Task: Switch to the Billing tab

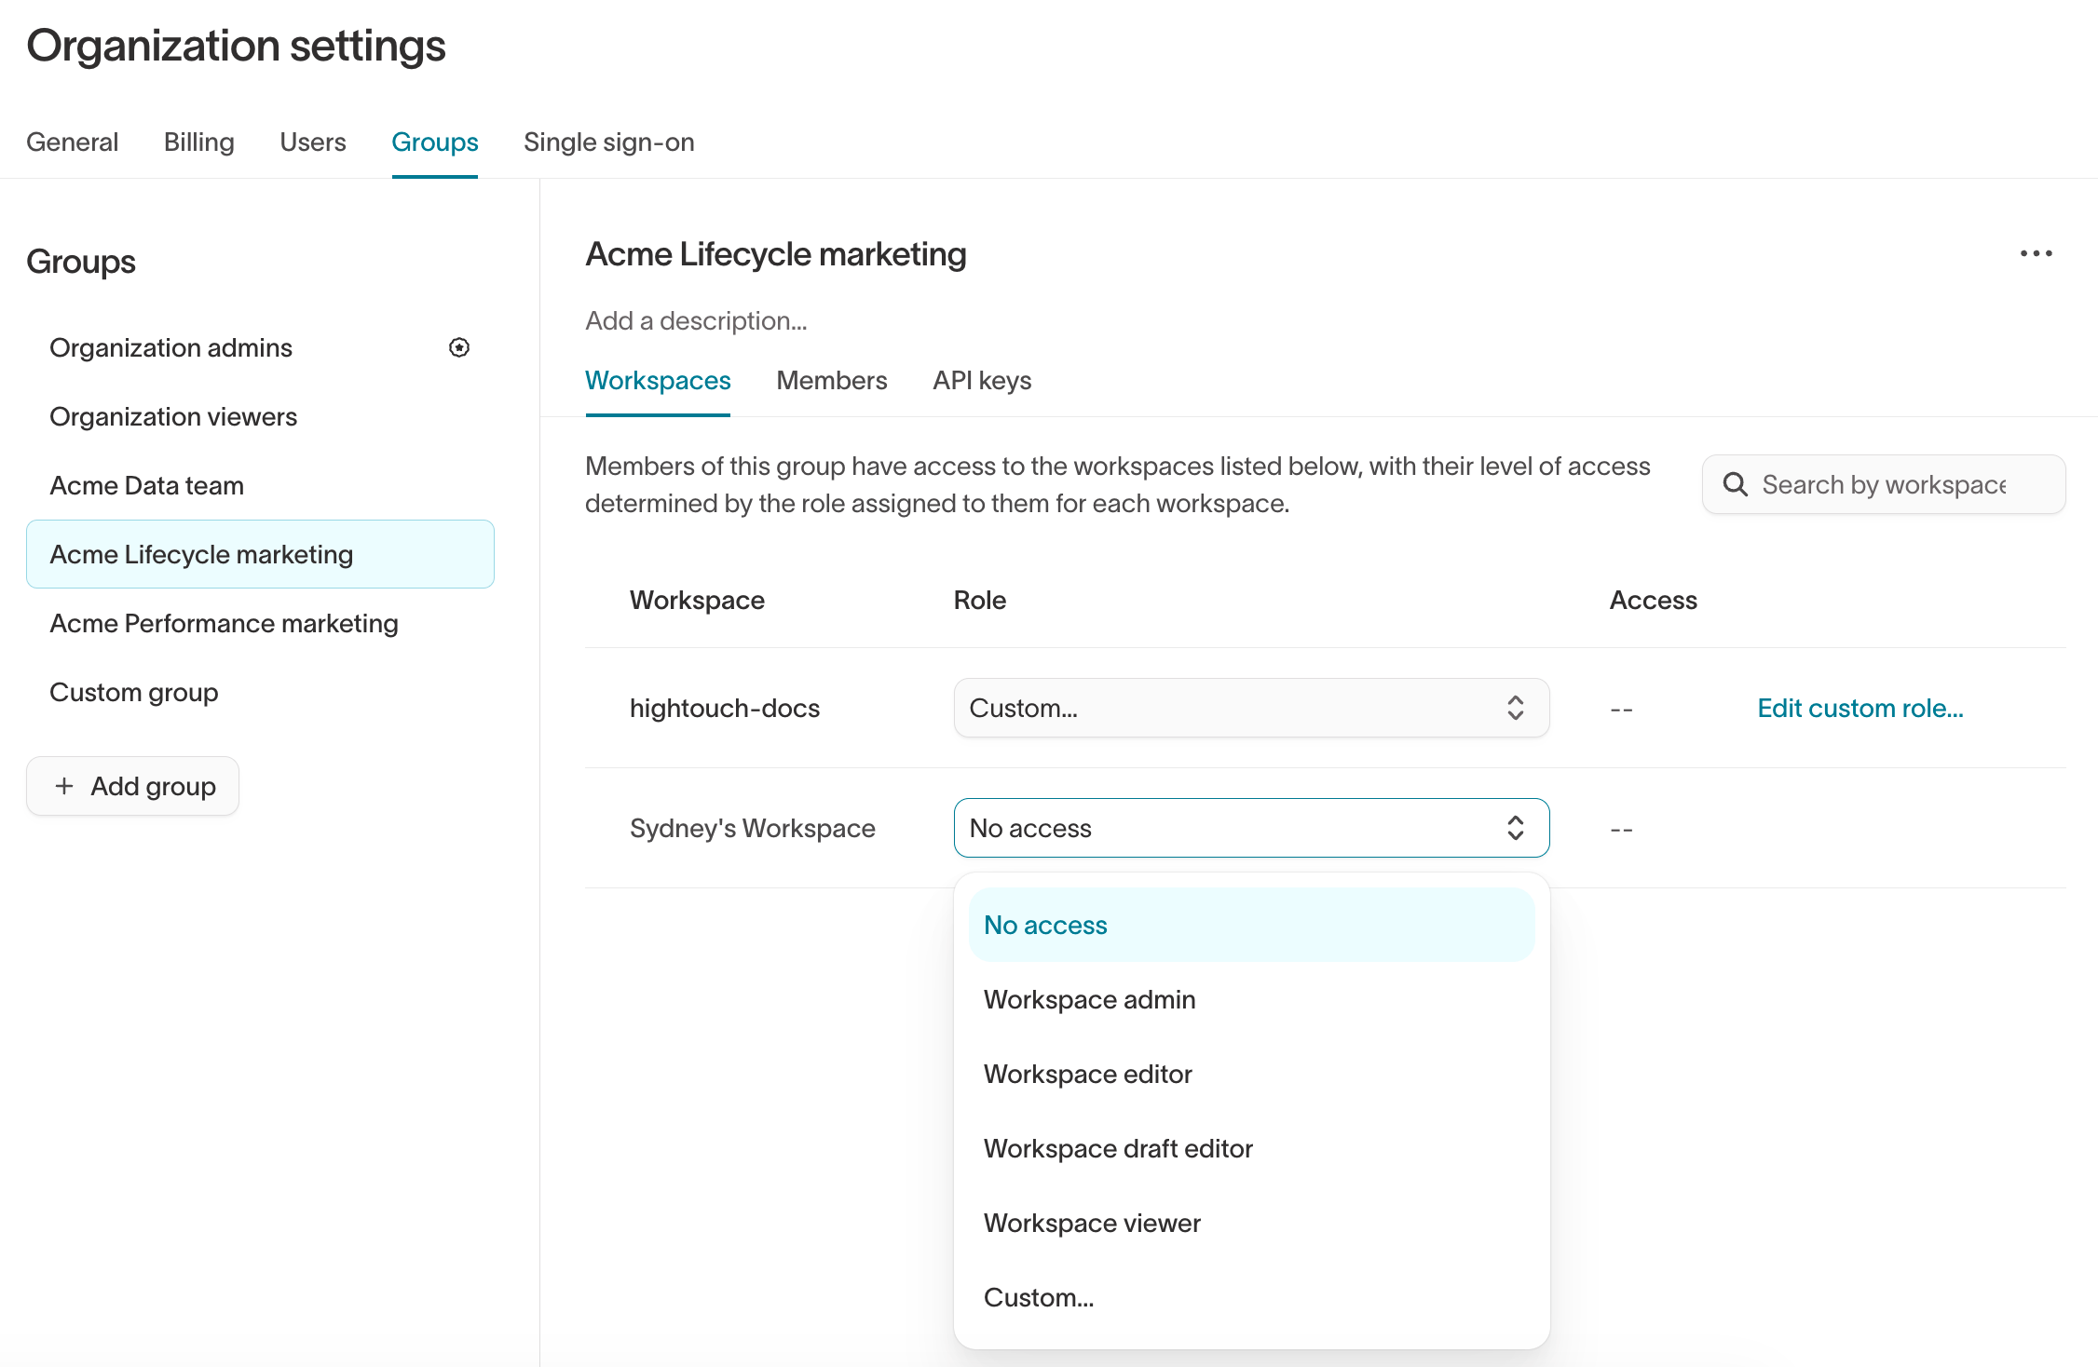Action: coord(199,142)
